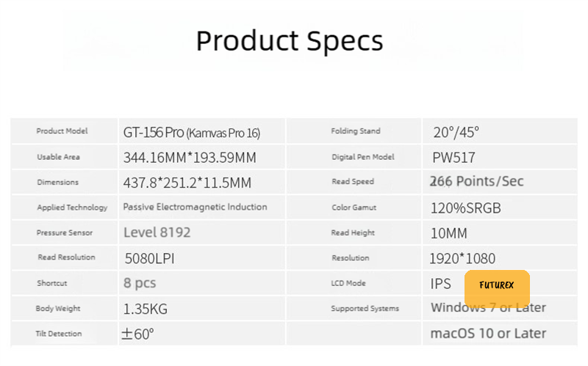Screen dimensions: 588x366
Task: Click the macOS 10 or Later text
Action: (x=488, y=334)
